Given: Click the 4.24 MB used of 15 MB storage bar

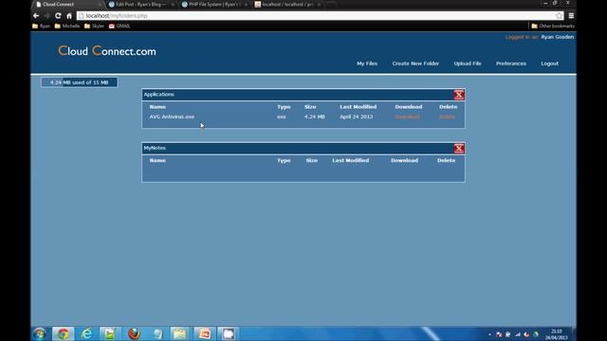Looking at the screenshot, I should (x=80, y=82).
